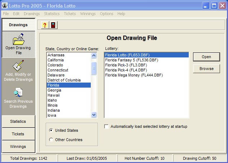Viewport: 228px width, 163px height.
Task: Open the Edit menu
Action: 16,14
